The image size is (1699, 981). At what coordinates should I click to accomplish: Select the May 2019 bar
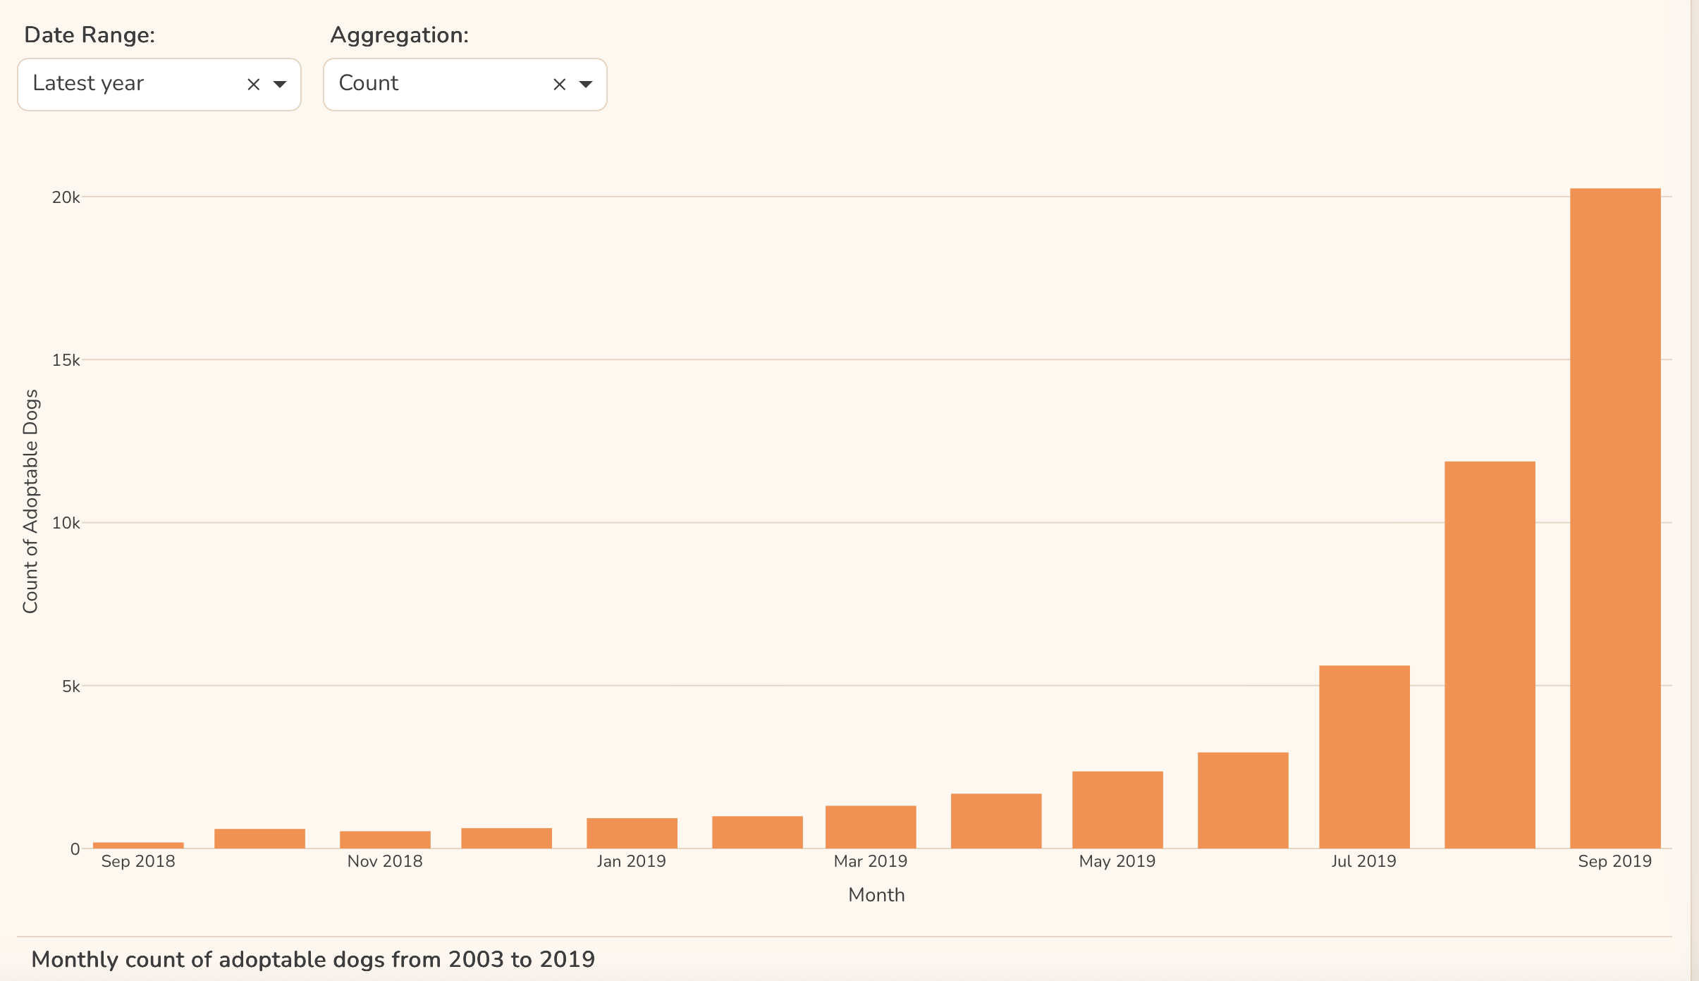coord(1117,810)
